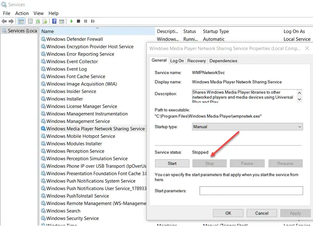Click gear icon of Windows Installer
The image size is (313, 226).
[43, 99]
